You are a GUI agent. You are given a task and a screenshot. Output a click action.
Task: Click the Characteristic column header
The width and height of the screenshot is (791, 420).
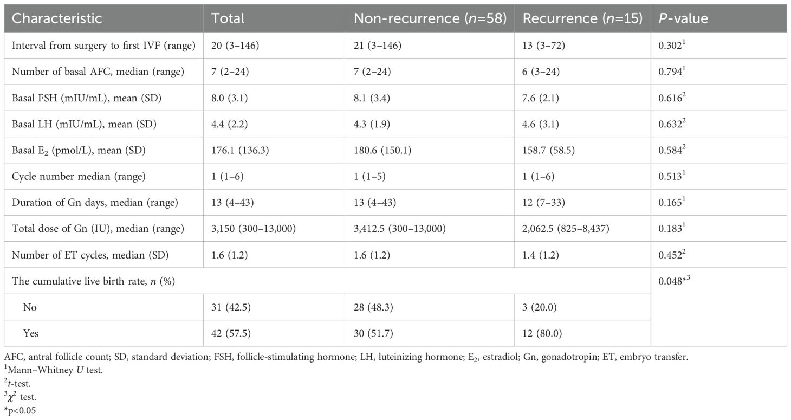click(57, 18)
